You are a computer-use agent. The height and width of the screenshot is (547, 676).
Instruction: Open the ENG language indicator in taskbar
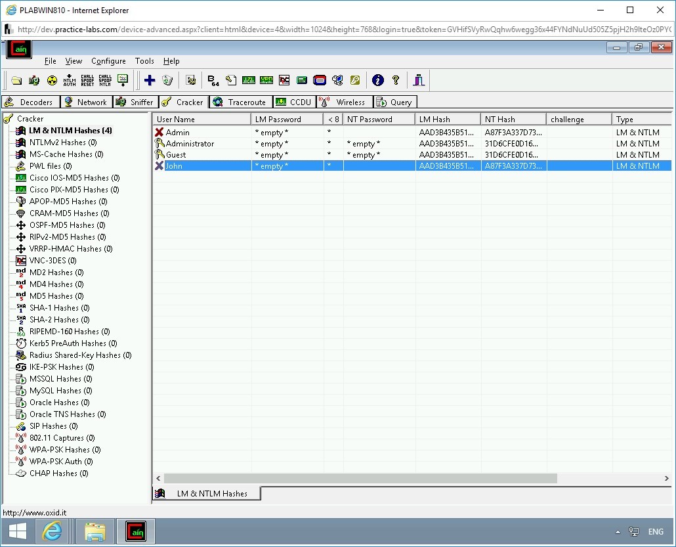pyautogui.click(x=655, y=531)
